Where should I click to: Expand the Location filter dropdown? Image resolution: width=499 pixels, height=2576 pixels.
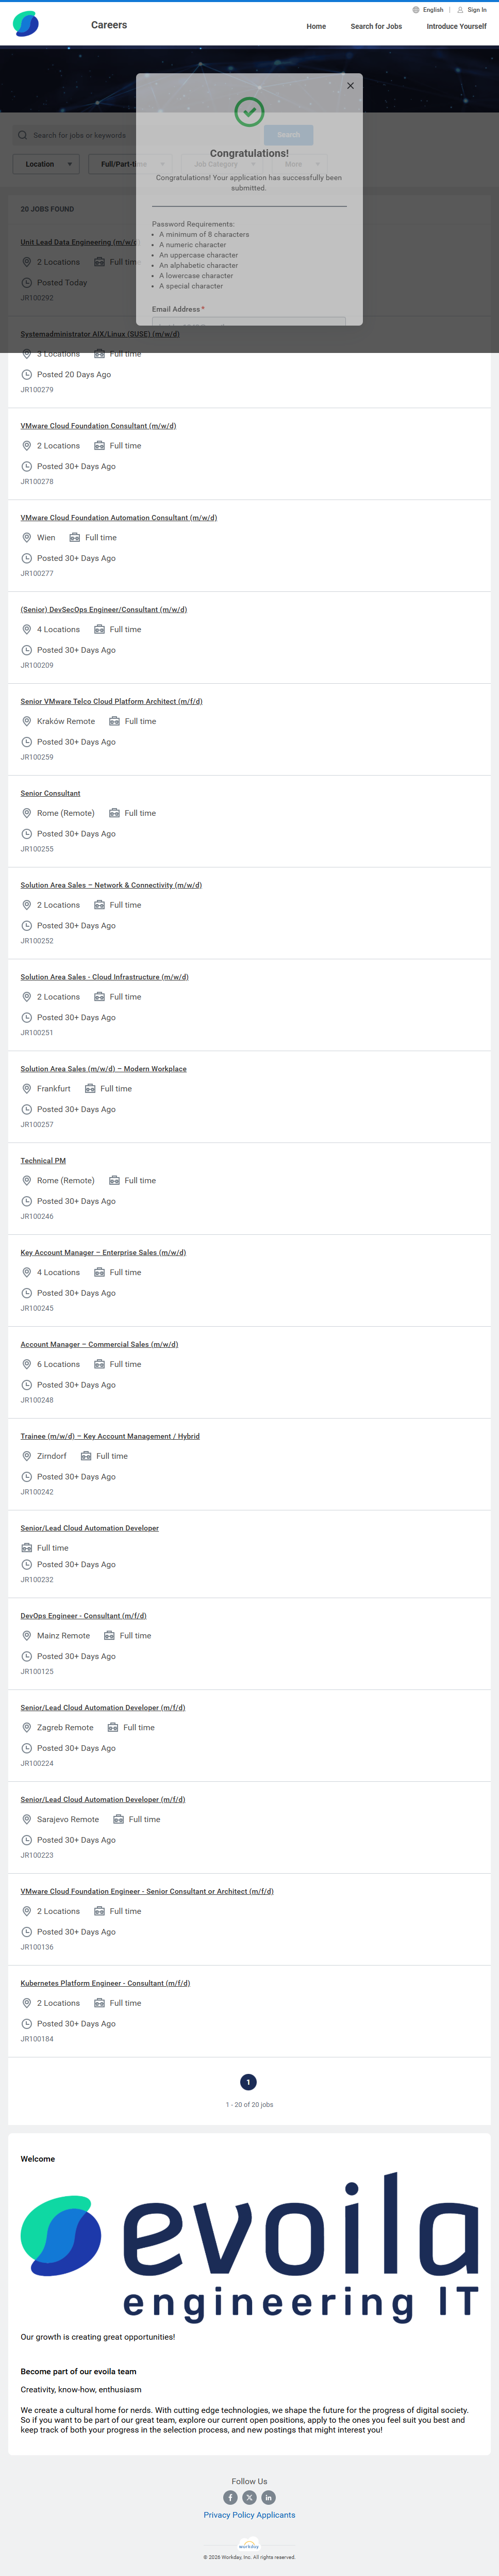click(x=46, y=164)
